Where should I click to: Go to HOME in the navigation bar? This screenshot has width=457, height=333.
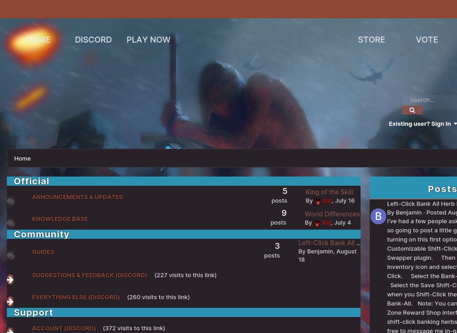tap(38, 40)
